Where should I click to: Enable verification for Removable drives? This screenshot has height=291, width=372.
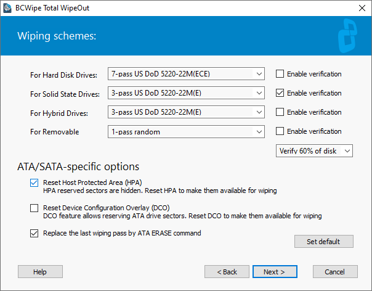pyautogui.click(x=280, y=131)
